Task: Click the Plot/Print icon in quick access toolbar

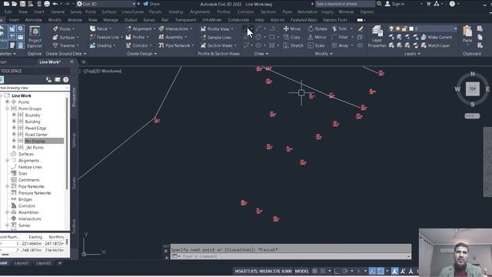Action: [x=47, y=4]
